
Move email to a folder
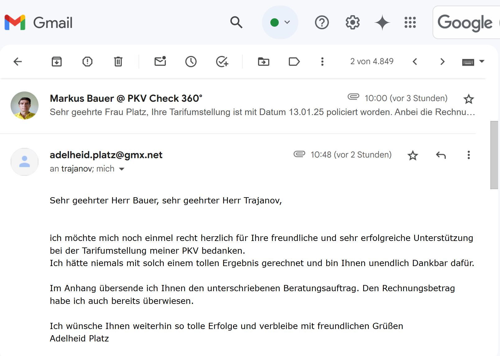click(x=264, y=62)
